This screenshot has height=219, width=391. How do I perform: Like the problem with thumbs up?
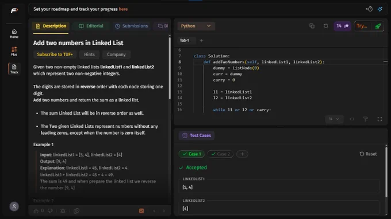(x=36, y=211)
